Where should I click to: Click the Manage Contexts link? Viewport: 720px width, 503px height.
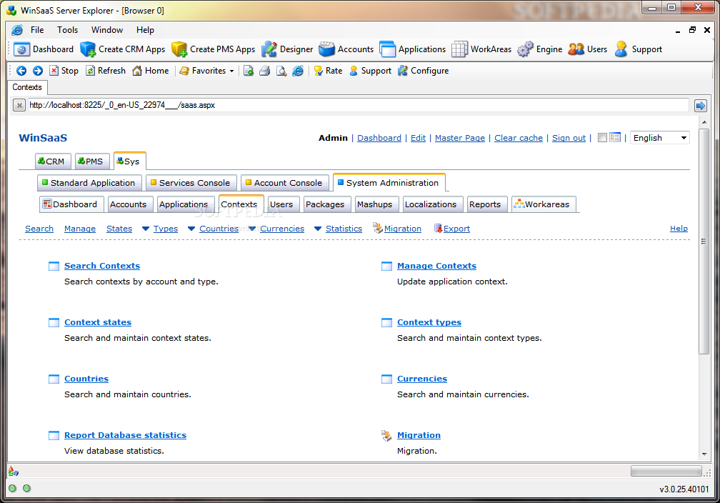436,266
